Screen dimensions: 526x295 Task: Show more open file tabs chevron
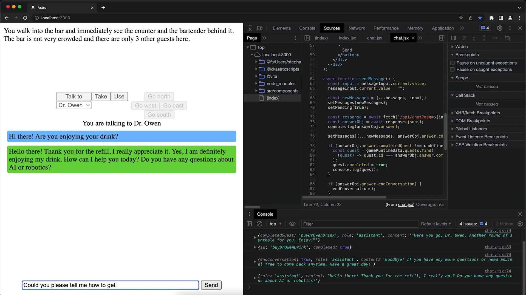coord(420,38)
